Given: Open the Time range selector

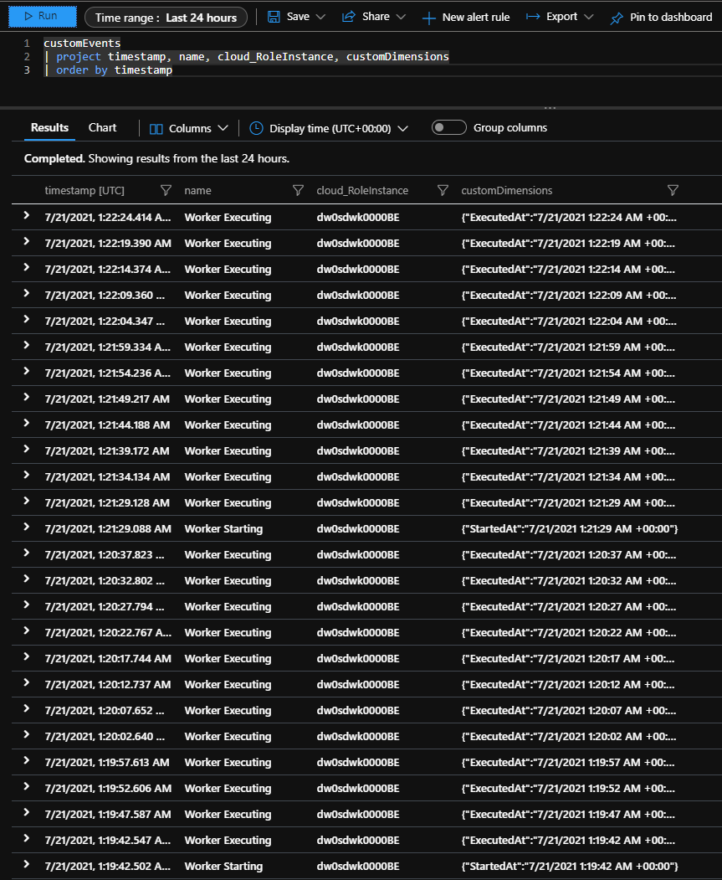Looking at the screenshot, I should pyautogui.click(x=165, y=16).
